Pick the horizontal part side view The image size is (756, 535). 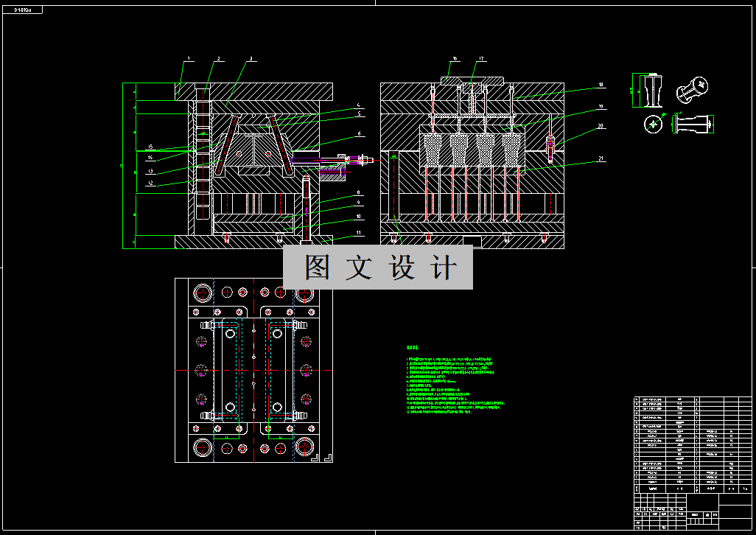(693, 123)
